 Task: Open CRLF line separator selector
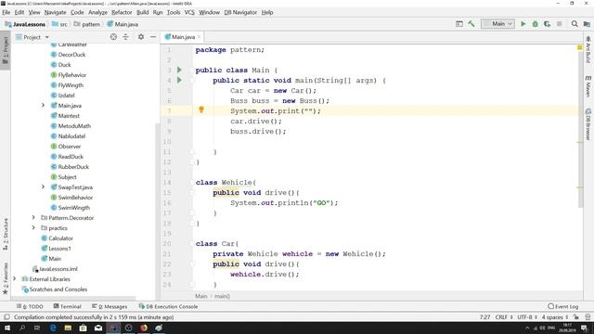[x=504, y=317]
